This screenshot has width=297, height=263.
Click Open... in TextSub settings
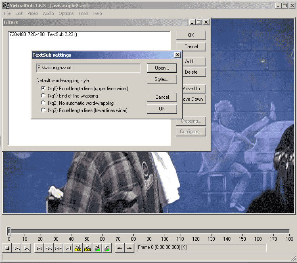(x=162, y=68)
